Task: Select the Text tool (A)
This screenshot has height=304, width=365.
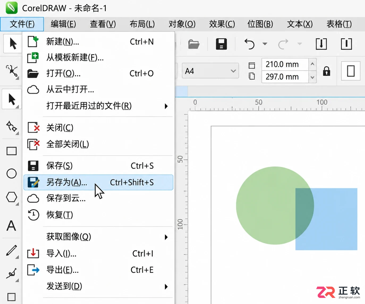Action: pyautogui.click(x=11, y=226)
